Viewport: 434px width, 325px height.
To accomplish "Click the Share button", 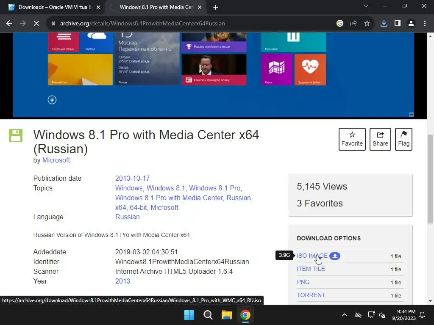I will 380,139.
